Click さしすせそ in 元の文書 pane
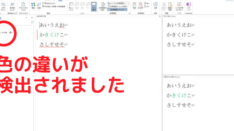The image size is (234, 131). [x=179, y=44]
